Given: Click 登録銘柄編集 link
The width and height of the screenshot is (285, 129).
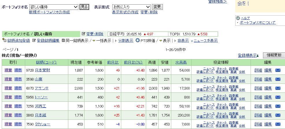Looking at the screenshot, I should click(48, 41).
